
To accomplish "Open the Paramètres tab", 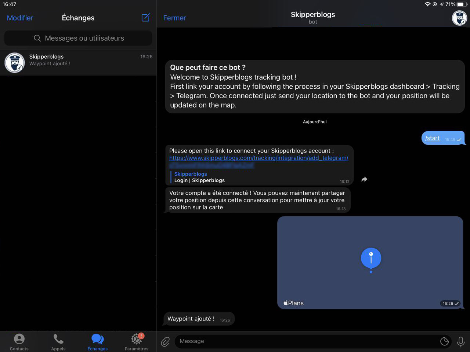I will 137,342.
